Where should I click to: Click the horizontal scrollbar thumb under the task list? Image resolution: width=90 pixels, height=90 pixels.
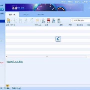47,57
